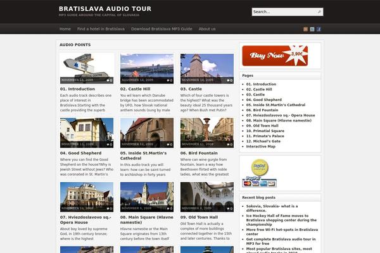The image size is (380, 253).
Task: Open the 04. Good Shepherd post title
Action: [80, 153]
